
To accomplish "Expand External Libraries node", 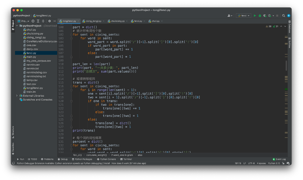I will 17,96.
